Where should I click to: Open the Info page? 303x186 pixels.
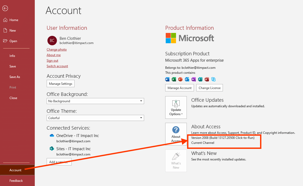pos(12,56)
